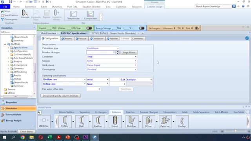This screenshot has height=141, width=251.
Task: Open the Convergence method dropdown
Action: [x=135, y=69]
